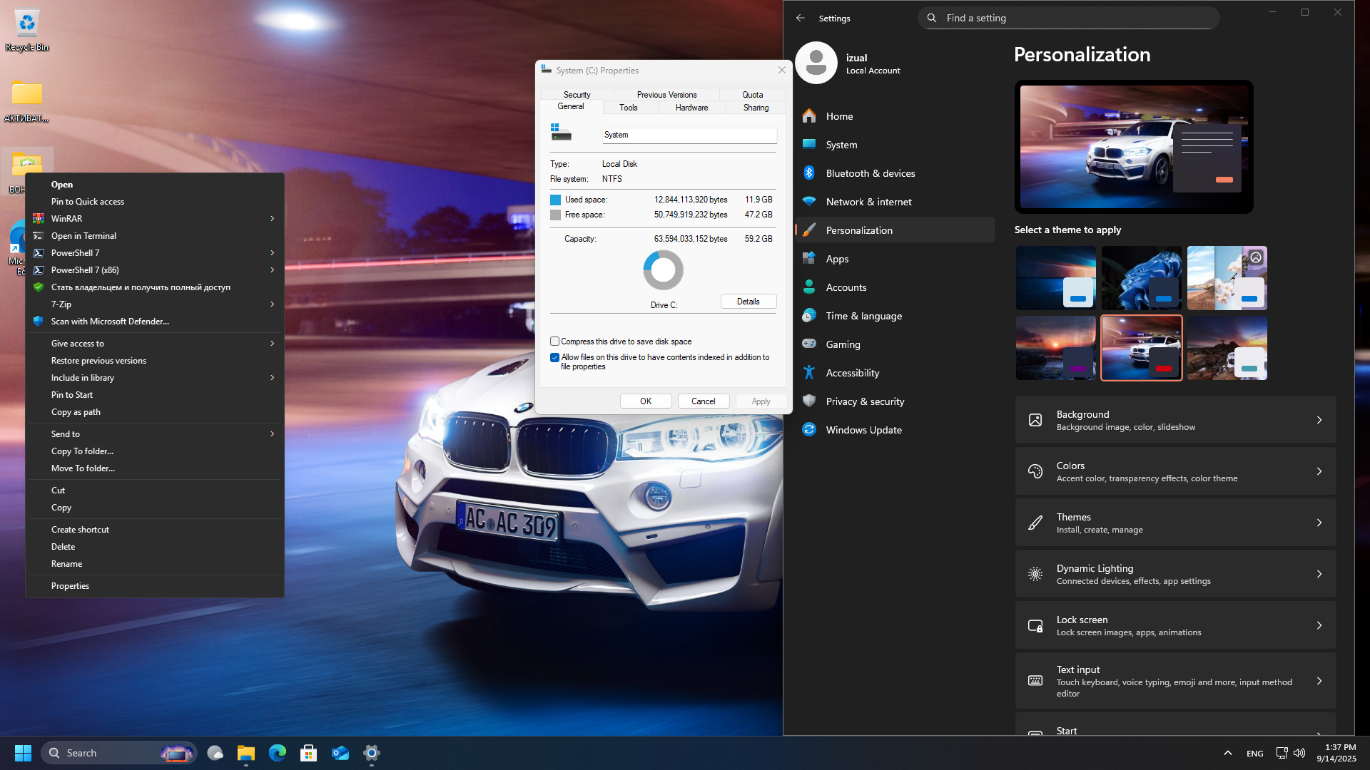Open Themes settings row
Viewport: 1370px width, 770px height.
1175,523
